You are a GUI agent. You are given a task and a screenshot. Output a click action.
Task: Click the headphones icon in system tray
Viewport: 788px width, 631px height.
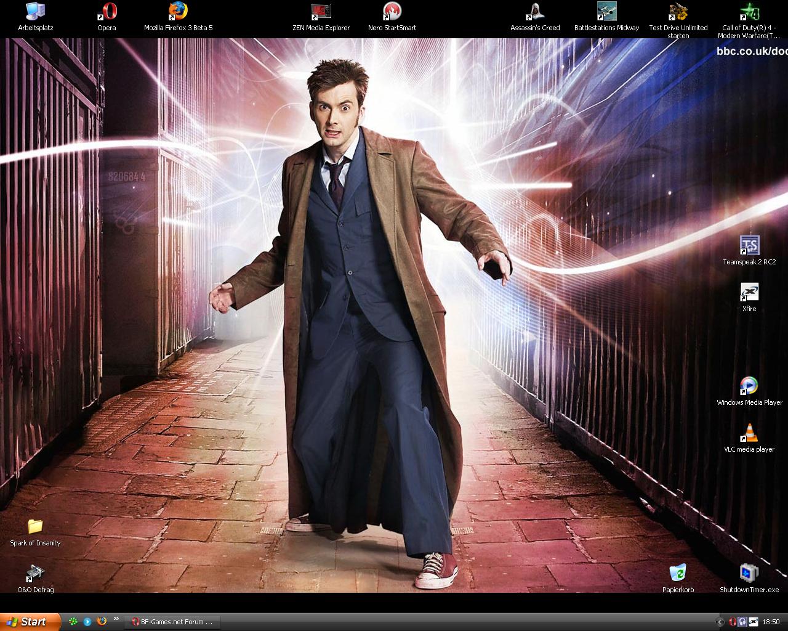pos(743,622)
